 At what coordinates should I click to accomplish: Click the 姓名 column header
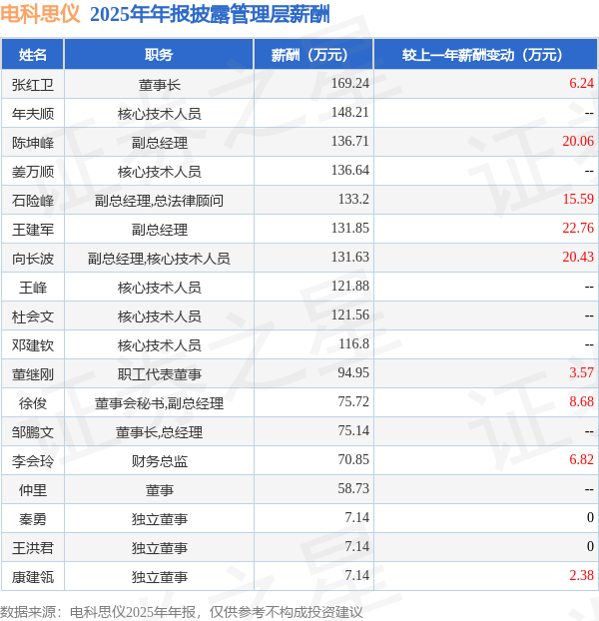33,55
